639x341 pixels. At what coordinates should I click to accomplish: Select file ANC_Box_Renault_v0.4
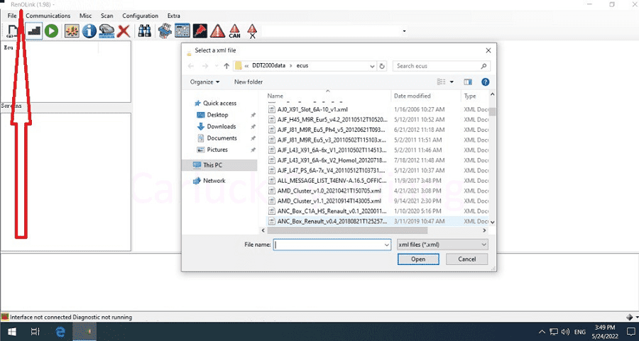coord(332,221)
